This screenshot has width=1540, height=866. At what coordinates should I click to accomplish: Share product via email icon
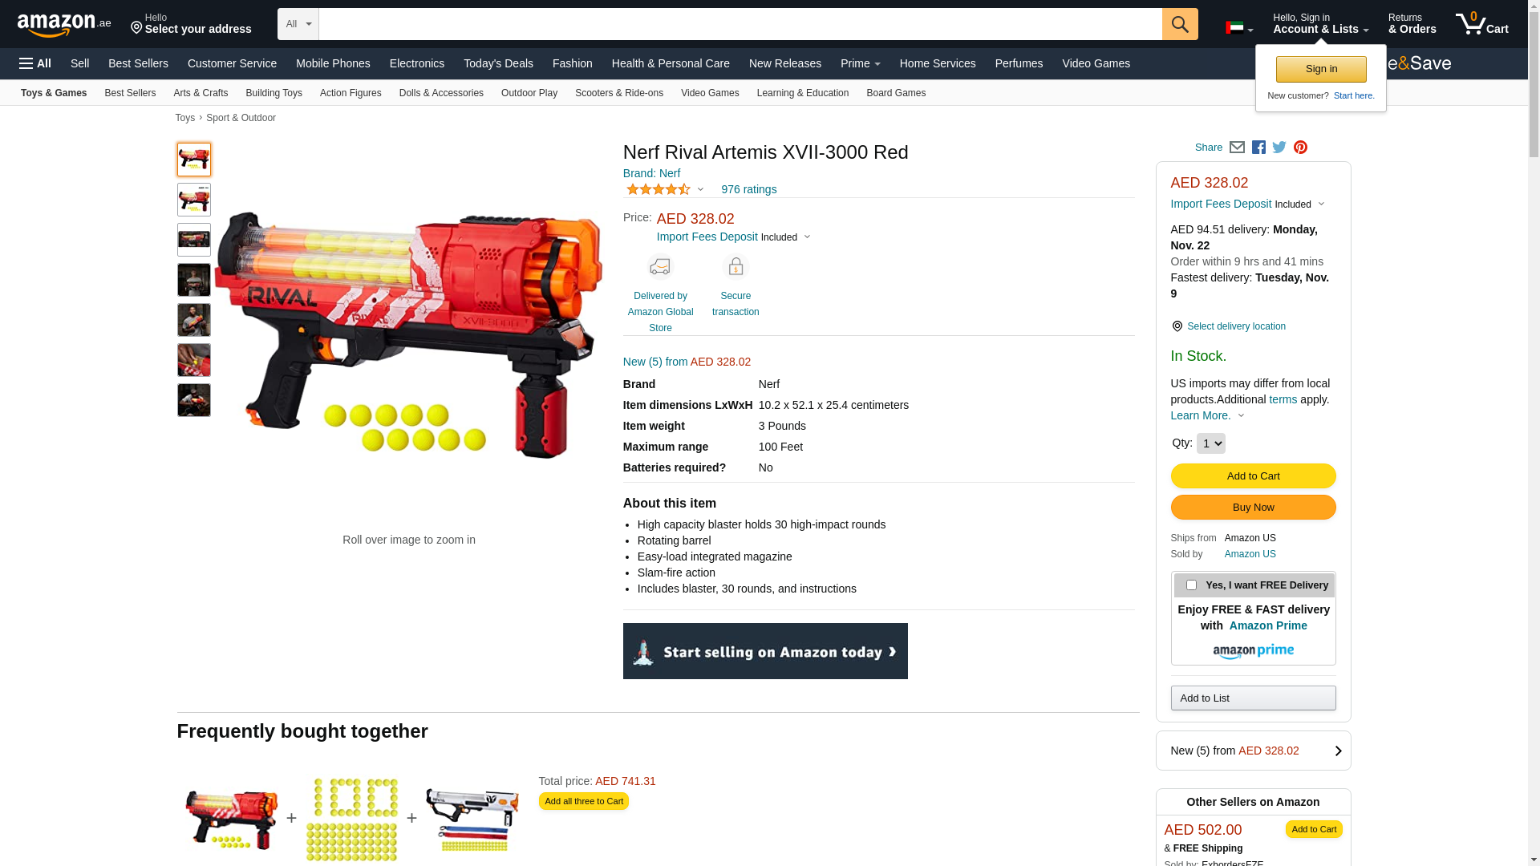coord(1237,148)
